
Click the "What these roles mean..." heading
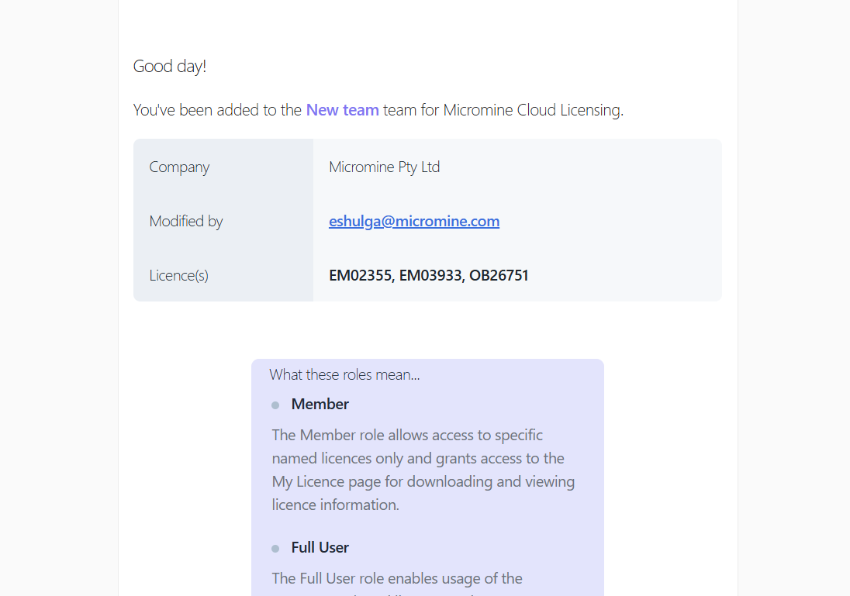(x=344, y=375)
